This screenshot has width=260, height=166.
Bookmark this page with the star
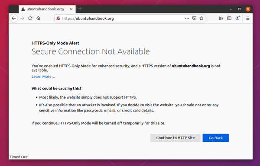pyautogui.click(x=201, y=18)
